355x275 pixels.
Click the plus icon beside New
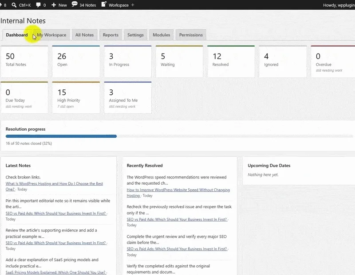[x=54, y=5]
